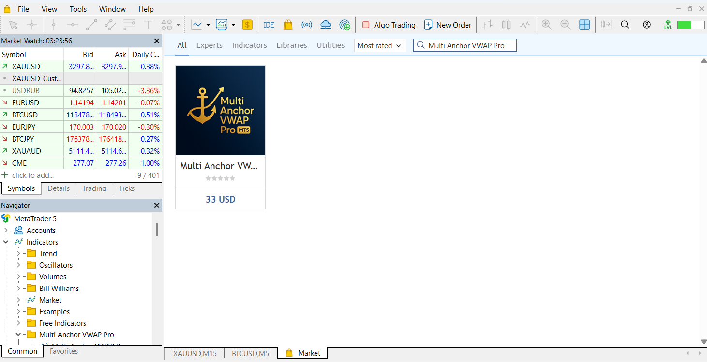Click the green LVL icon

point(668,25)
